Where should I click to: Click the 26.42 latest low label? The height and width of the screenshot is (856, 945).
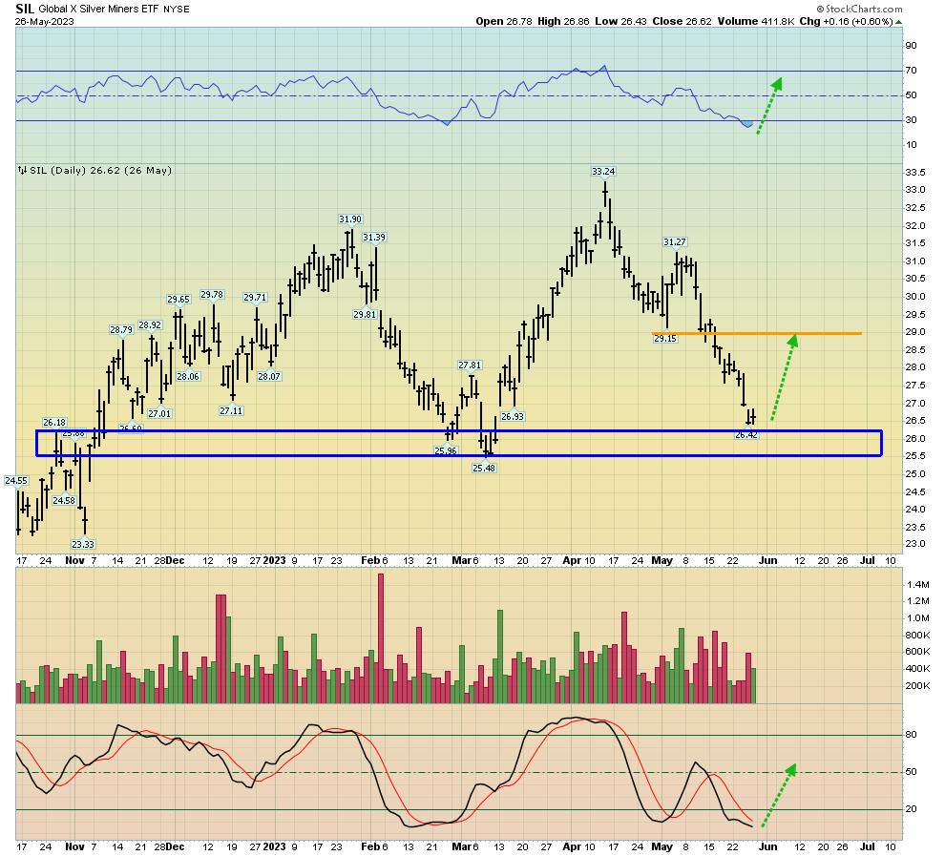point(746,434)
